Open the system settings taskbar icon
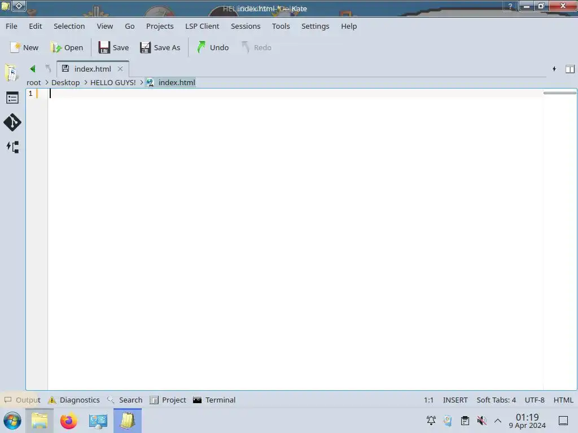 [x=98, y=421]
